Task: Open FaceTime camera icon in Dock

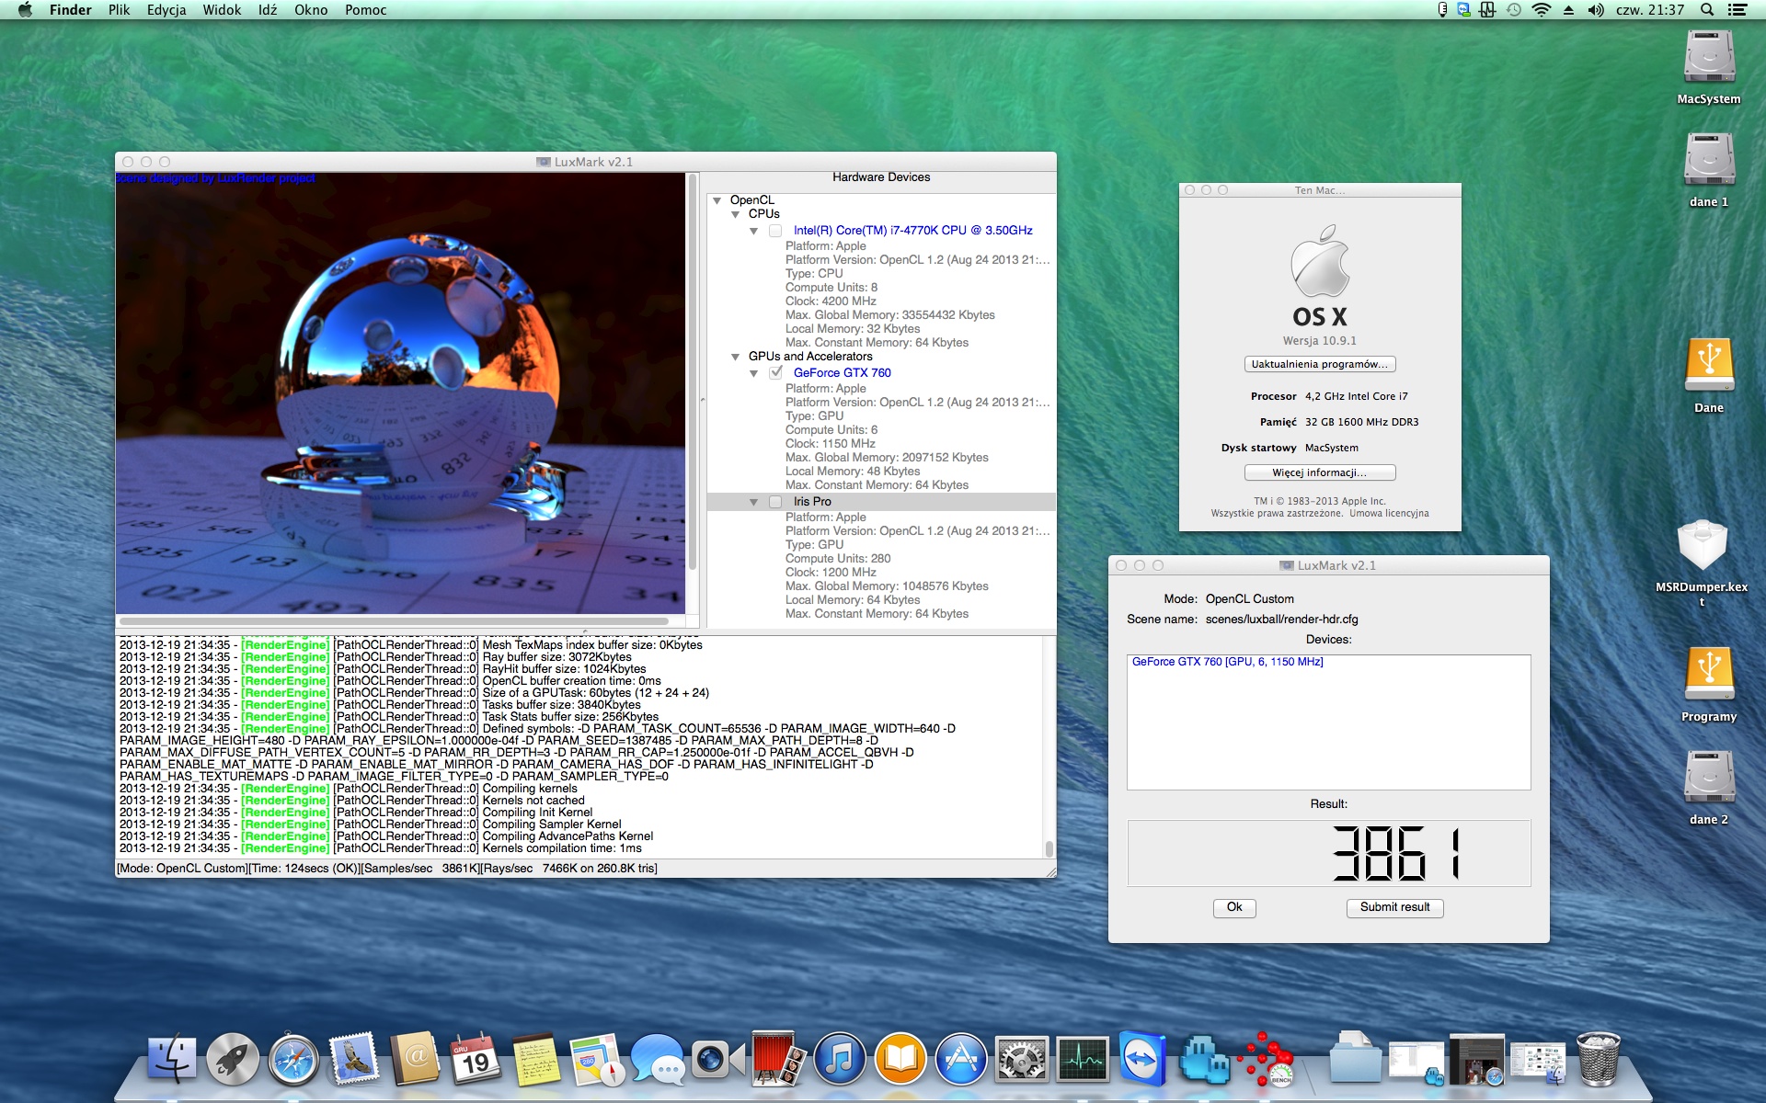Action: pyautogui.click(x=717, y=1060)
